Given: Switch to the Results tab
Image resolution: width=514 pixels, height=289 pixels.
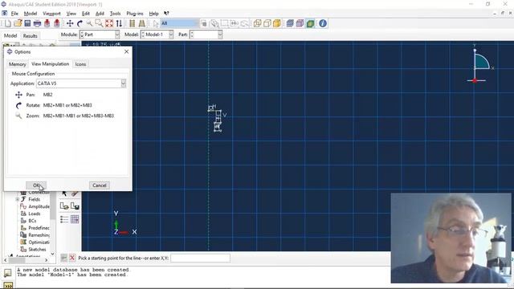Looking at the screenshot, I should (x=31, y=35).
